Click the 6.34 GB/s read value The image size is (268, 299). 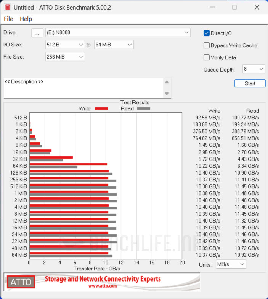pyautogui.click(x=248, y=166)
